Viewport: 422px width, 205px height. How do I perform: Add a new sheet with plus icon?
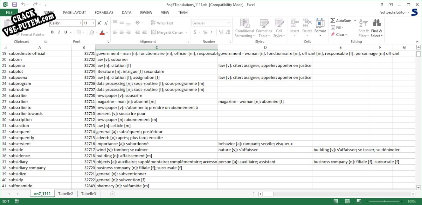pos(112,194)
